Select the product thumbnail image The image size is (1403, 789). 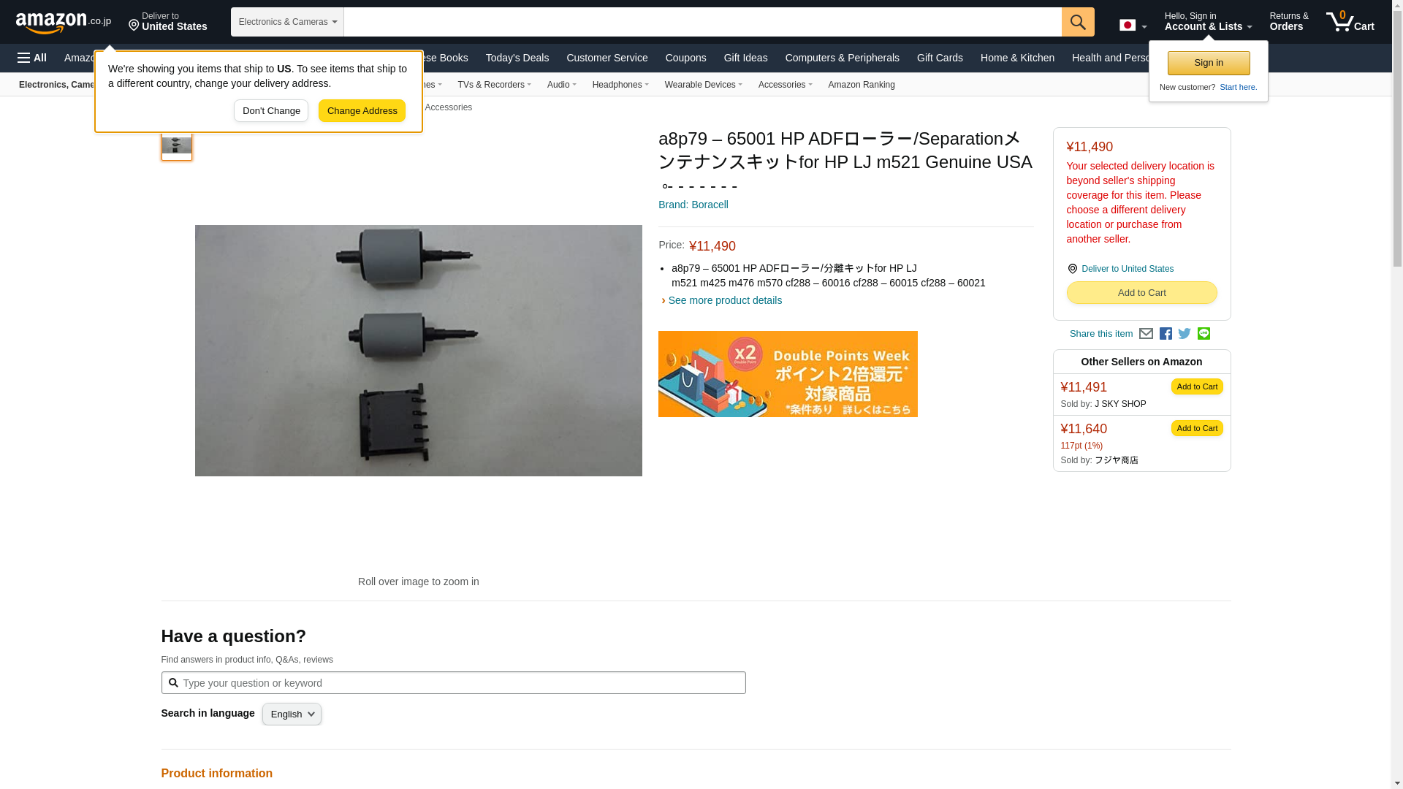[x=176, y=144]
